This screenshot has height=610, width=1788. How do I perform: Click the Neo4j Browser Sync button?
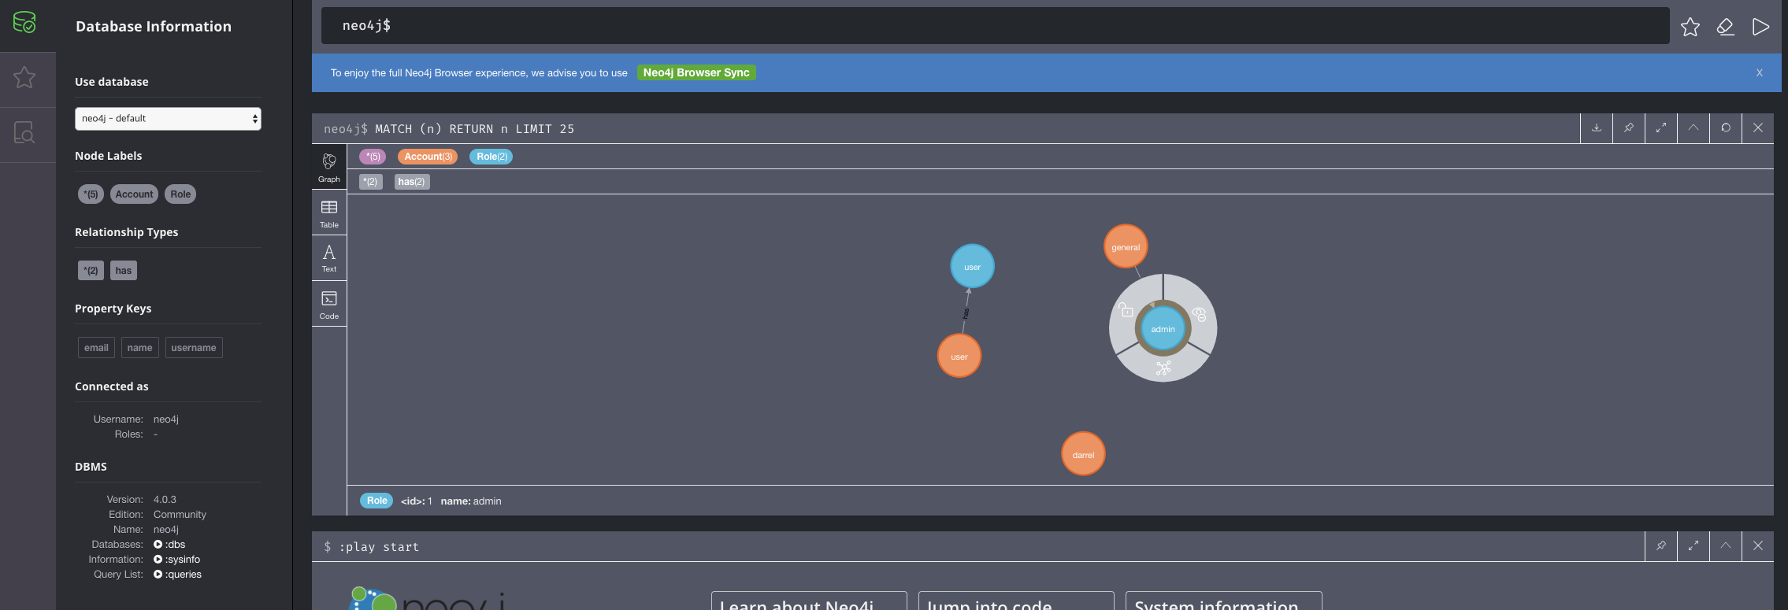coord(696,72)
